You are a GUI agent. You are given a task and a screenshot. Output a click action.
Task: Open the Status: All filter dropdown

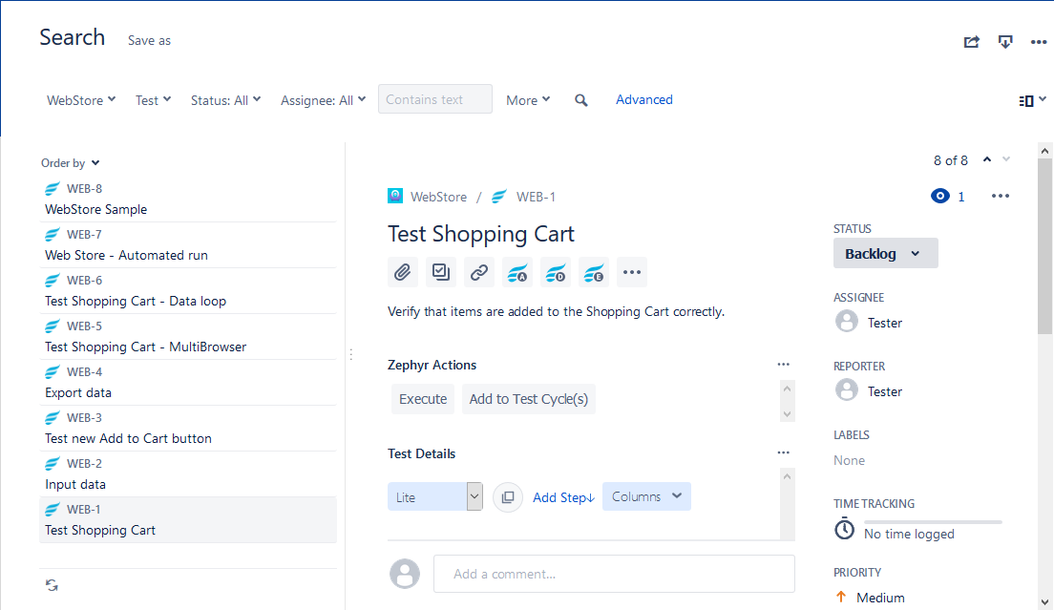[x=225, y=99]
